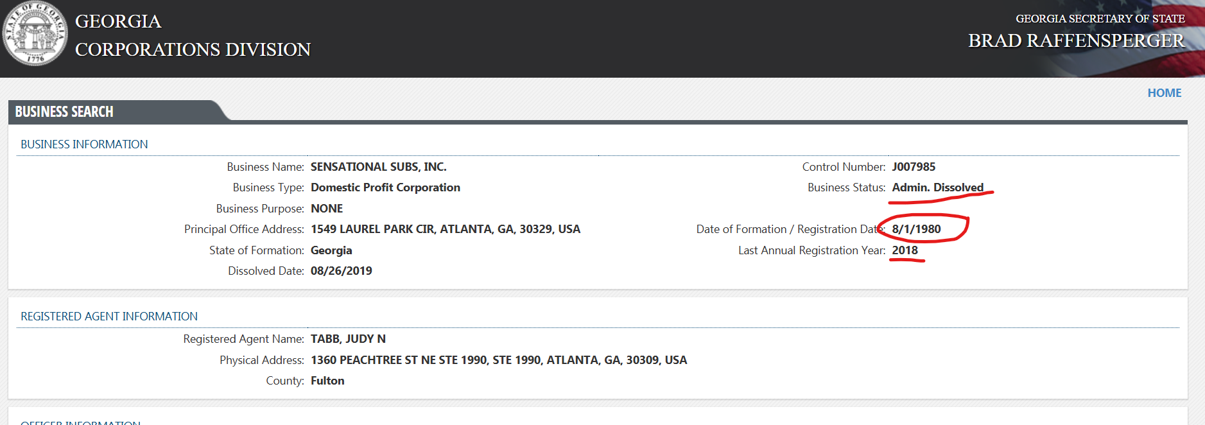Click the REGISTERED AGENT INFORMATION heading
This screenshot has height=425, width=1205.
[x=109, y=317]
